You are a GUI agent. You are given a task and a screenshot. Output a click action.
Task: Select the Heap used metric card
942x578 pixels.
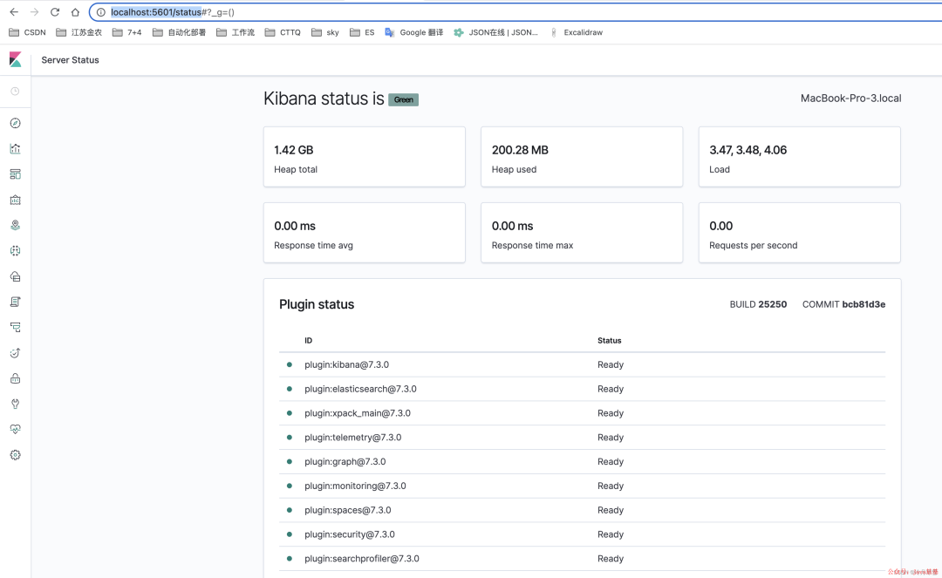click(x=582, y=157)
